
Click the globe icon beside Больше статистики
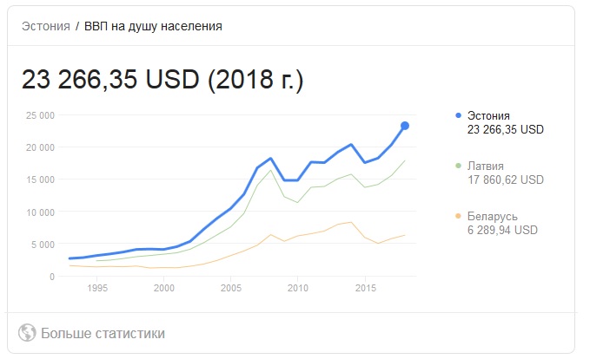pyautogui.click(x=27, y=333)
